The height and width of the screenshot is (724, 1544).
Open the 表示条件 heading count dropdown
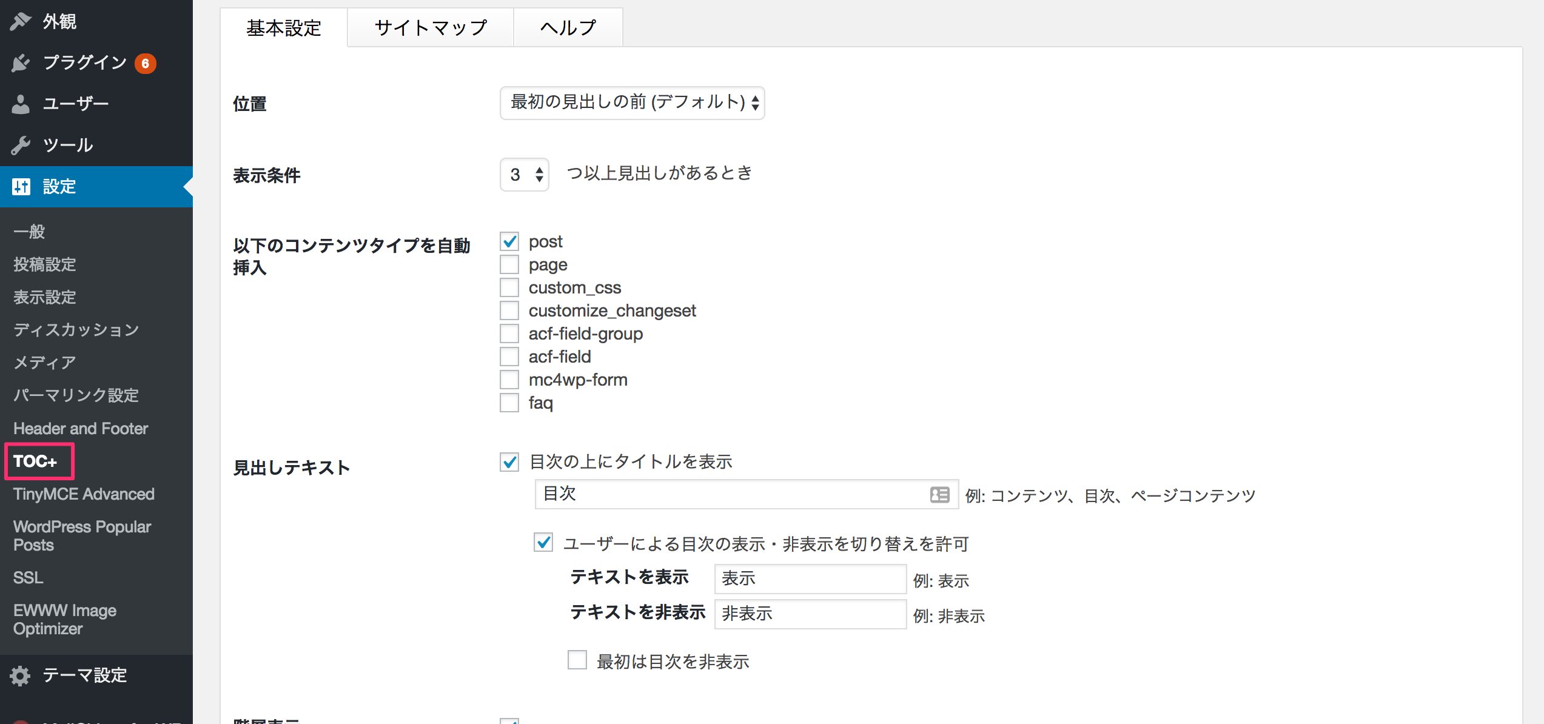click(x=524, y=175)
